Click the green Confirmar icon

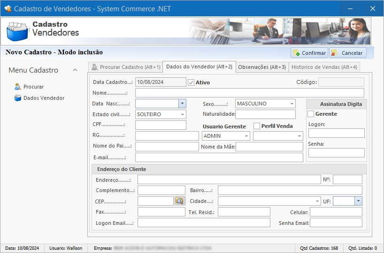pos(296,53)
